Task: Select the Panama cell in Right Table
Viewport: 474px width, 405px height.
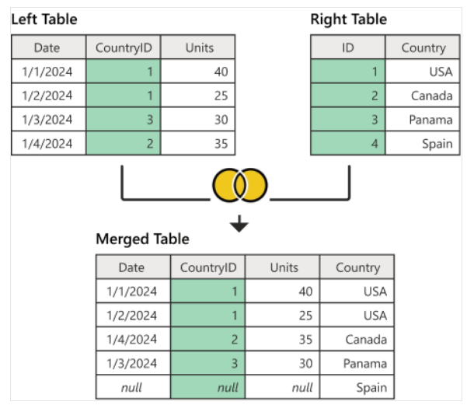Action: click(x=423, y=120)
